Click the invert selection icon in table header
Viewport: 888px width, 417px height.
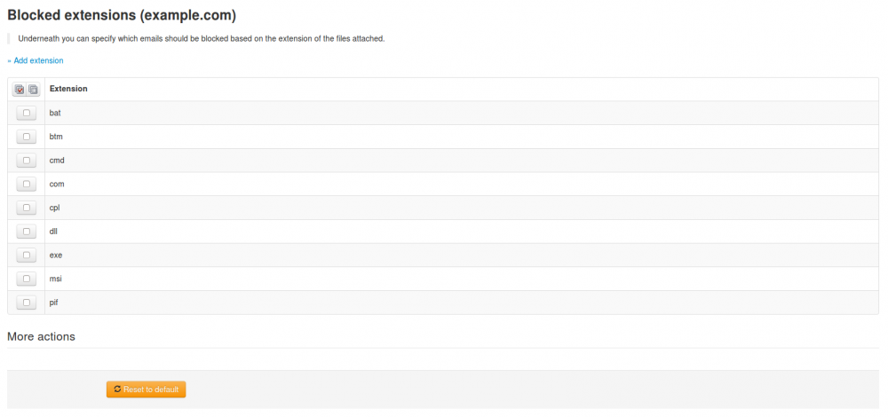(x=33, y=90)
